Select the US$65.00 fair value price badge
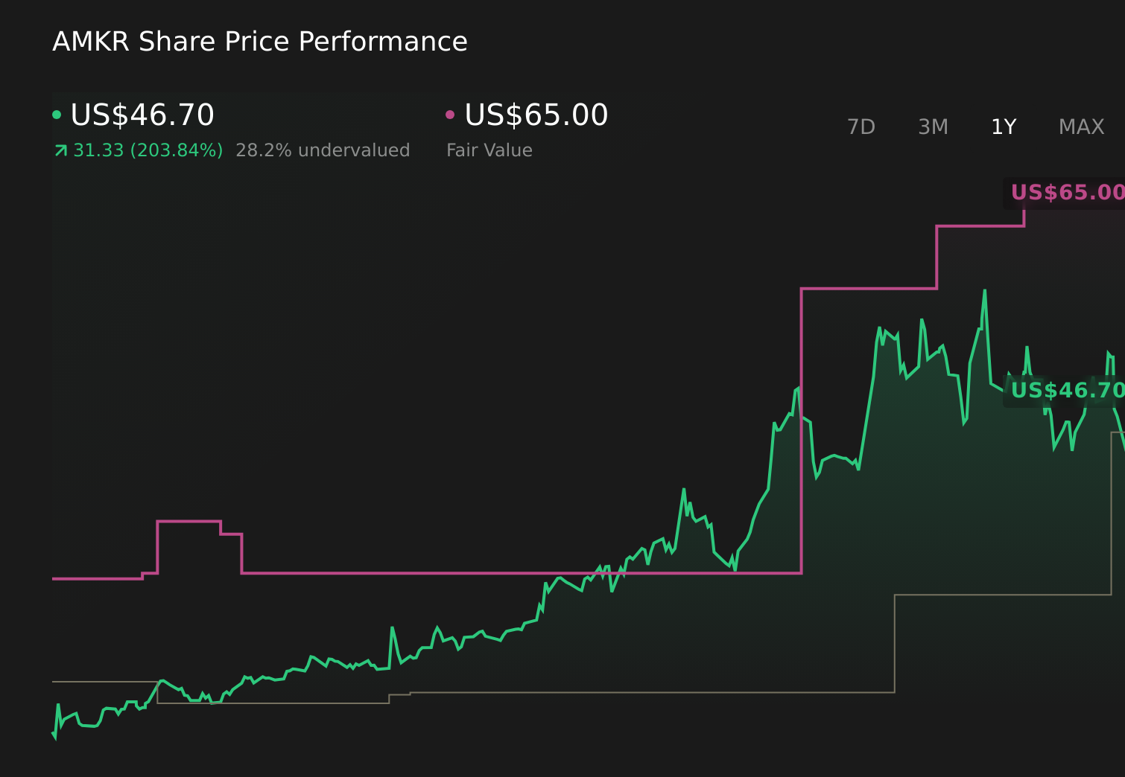The height and width of the screenshot is (777, 1125). click(1067, 192)
